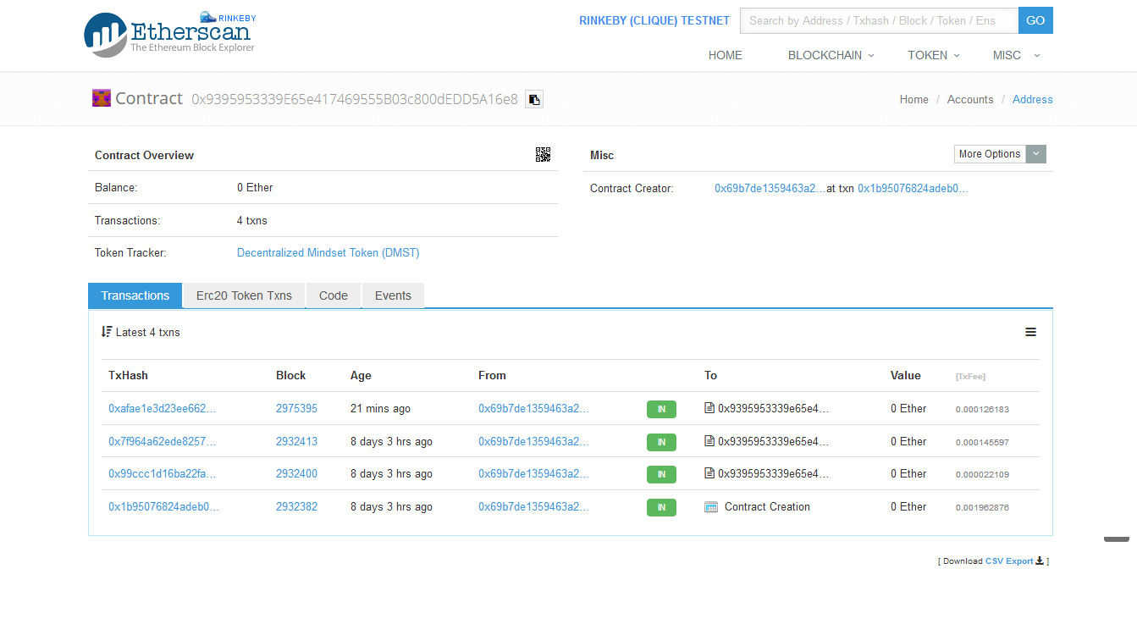
Task: Click To address 0x9395953339e65e4 in block 2975395 row
Action: (x=773, y=408)
